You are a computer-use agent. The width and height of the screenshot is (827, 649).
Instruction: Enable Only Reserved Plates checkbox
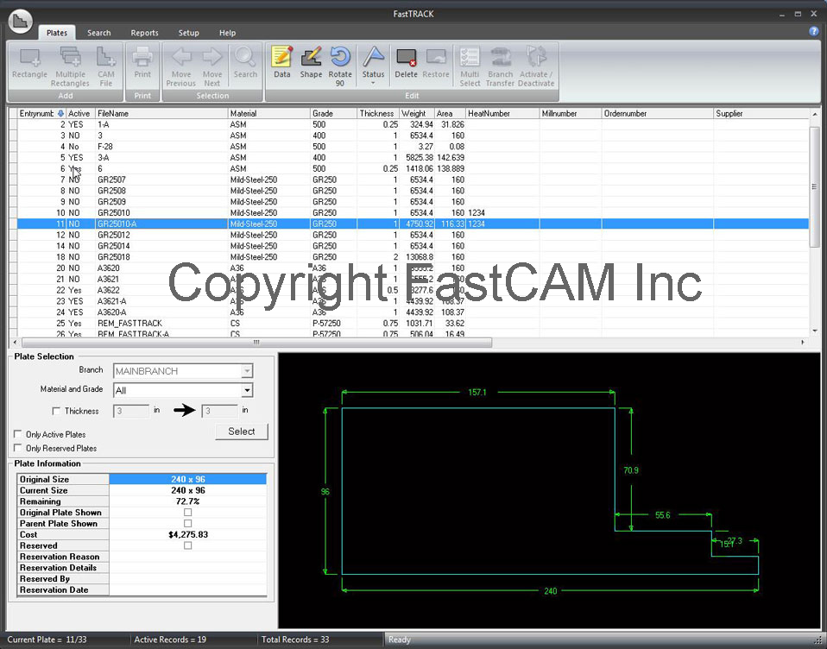point(18,448)
